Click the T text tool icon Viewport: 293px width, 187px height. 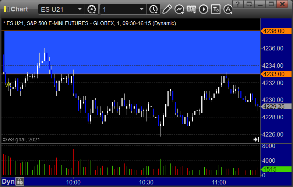coord(216,9)
